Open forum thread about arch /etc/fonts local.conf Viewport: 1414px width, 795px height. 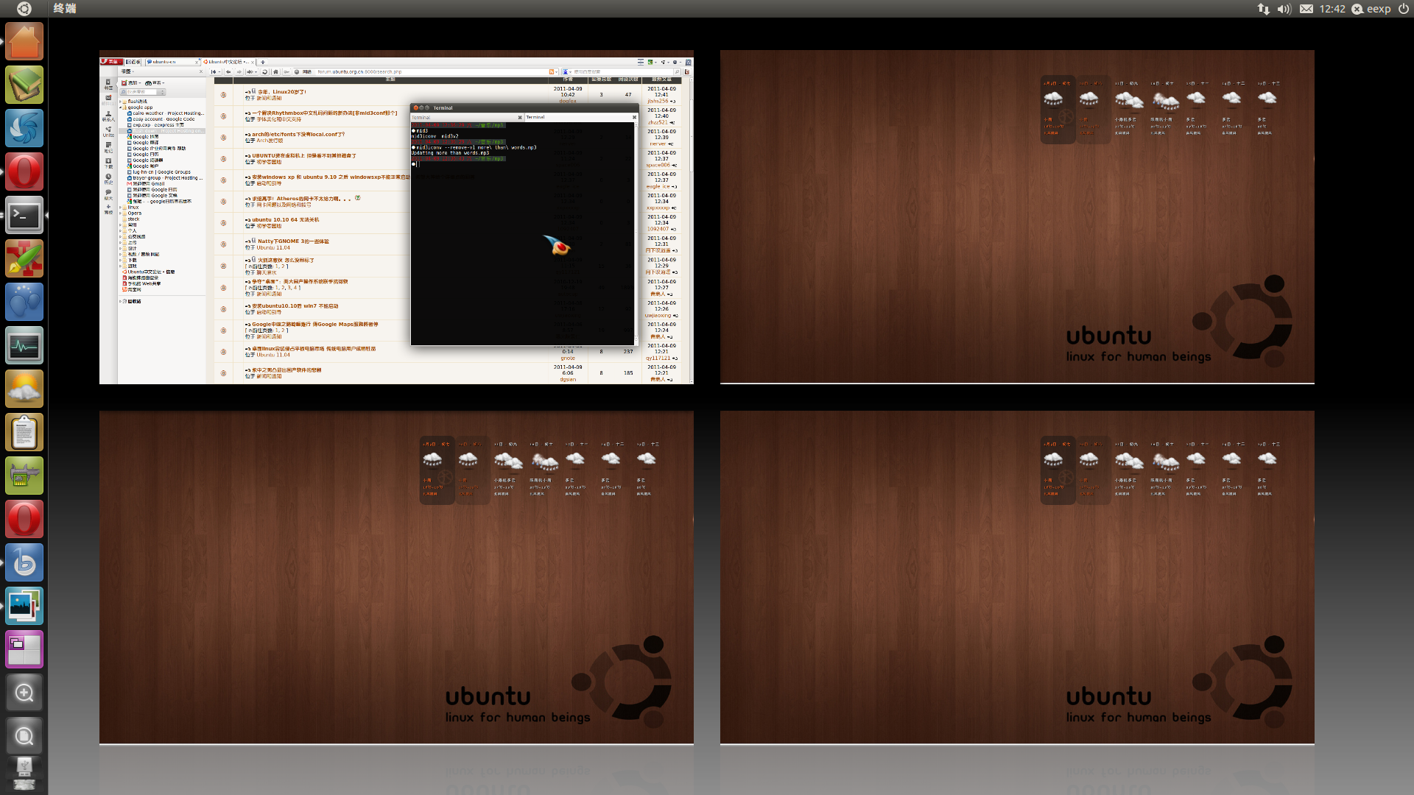[x=298, y=135]
